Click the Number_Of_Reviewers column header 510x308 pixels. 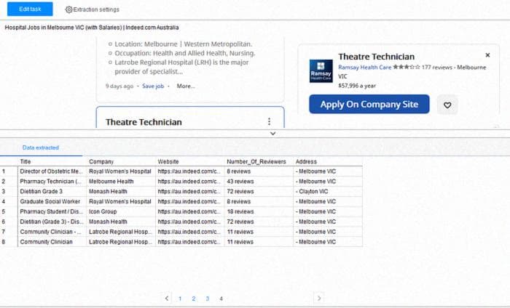(x=259, y=161)
